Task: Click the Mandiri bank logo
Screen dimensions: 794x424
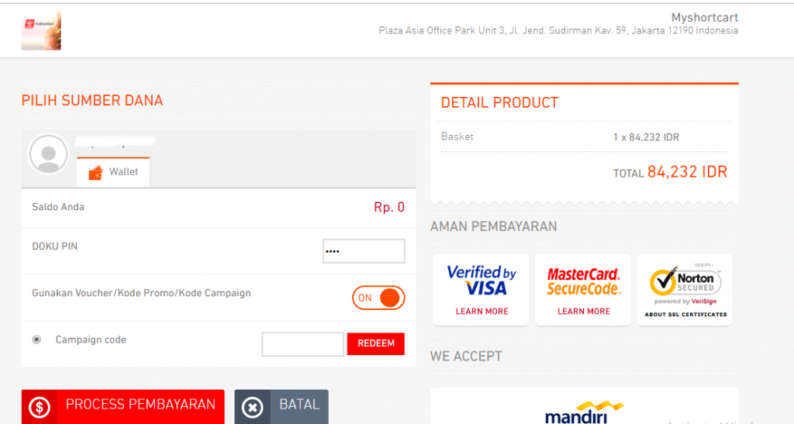Action: coord(584,412)
